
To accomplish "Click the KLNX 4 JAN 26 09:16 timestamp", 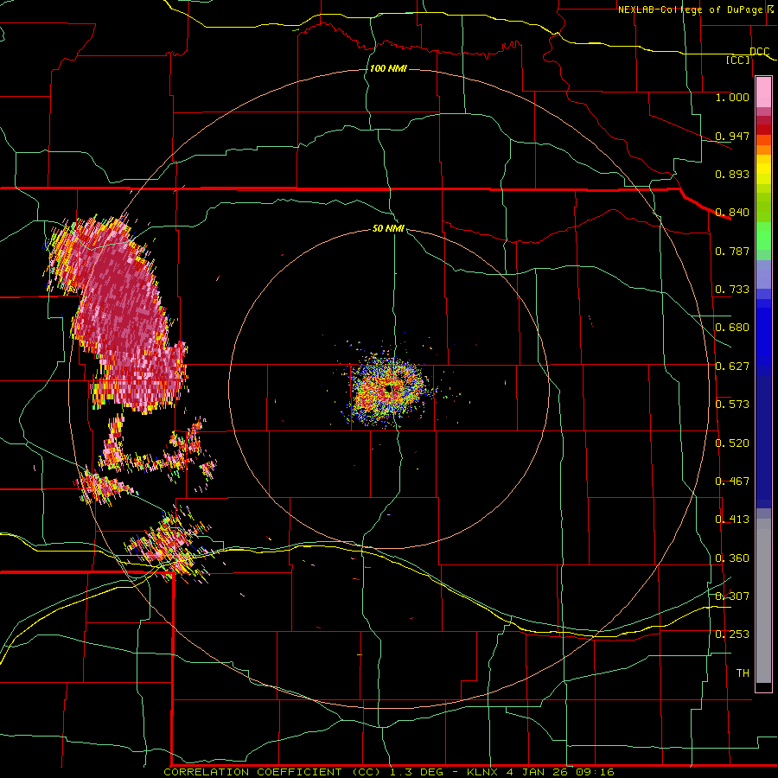I will point(540,772).
